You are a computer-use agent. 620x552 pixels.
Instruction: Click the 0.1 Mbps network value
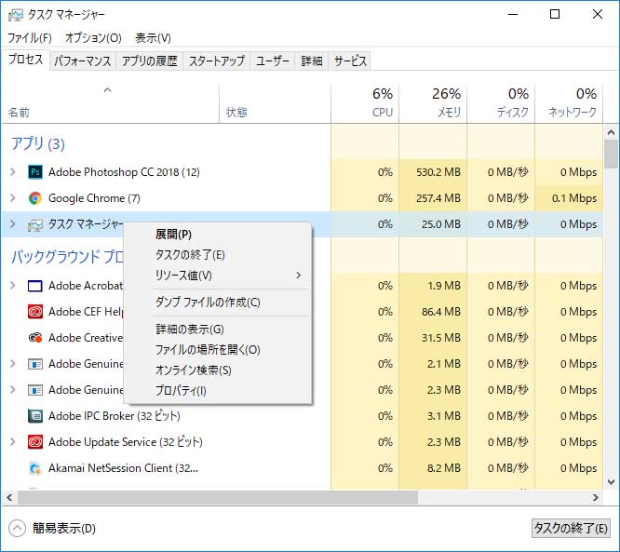[x=574, y=198]
